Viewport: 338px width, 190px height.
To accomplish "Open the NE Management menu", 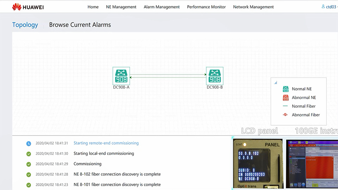I will pos(121,7).
